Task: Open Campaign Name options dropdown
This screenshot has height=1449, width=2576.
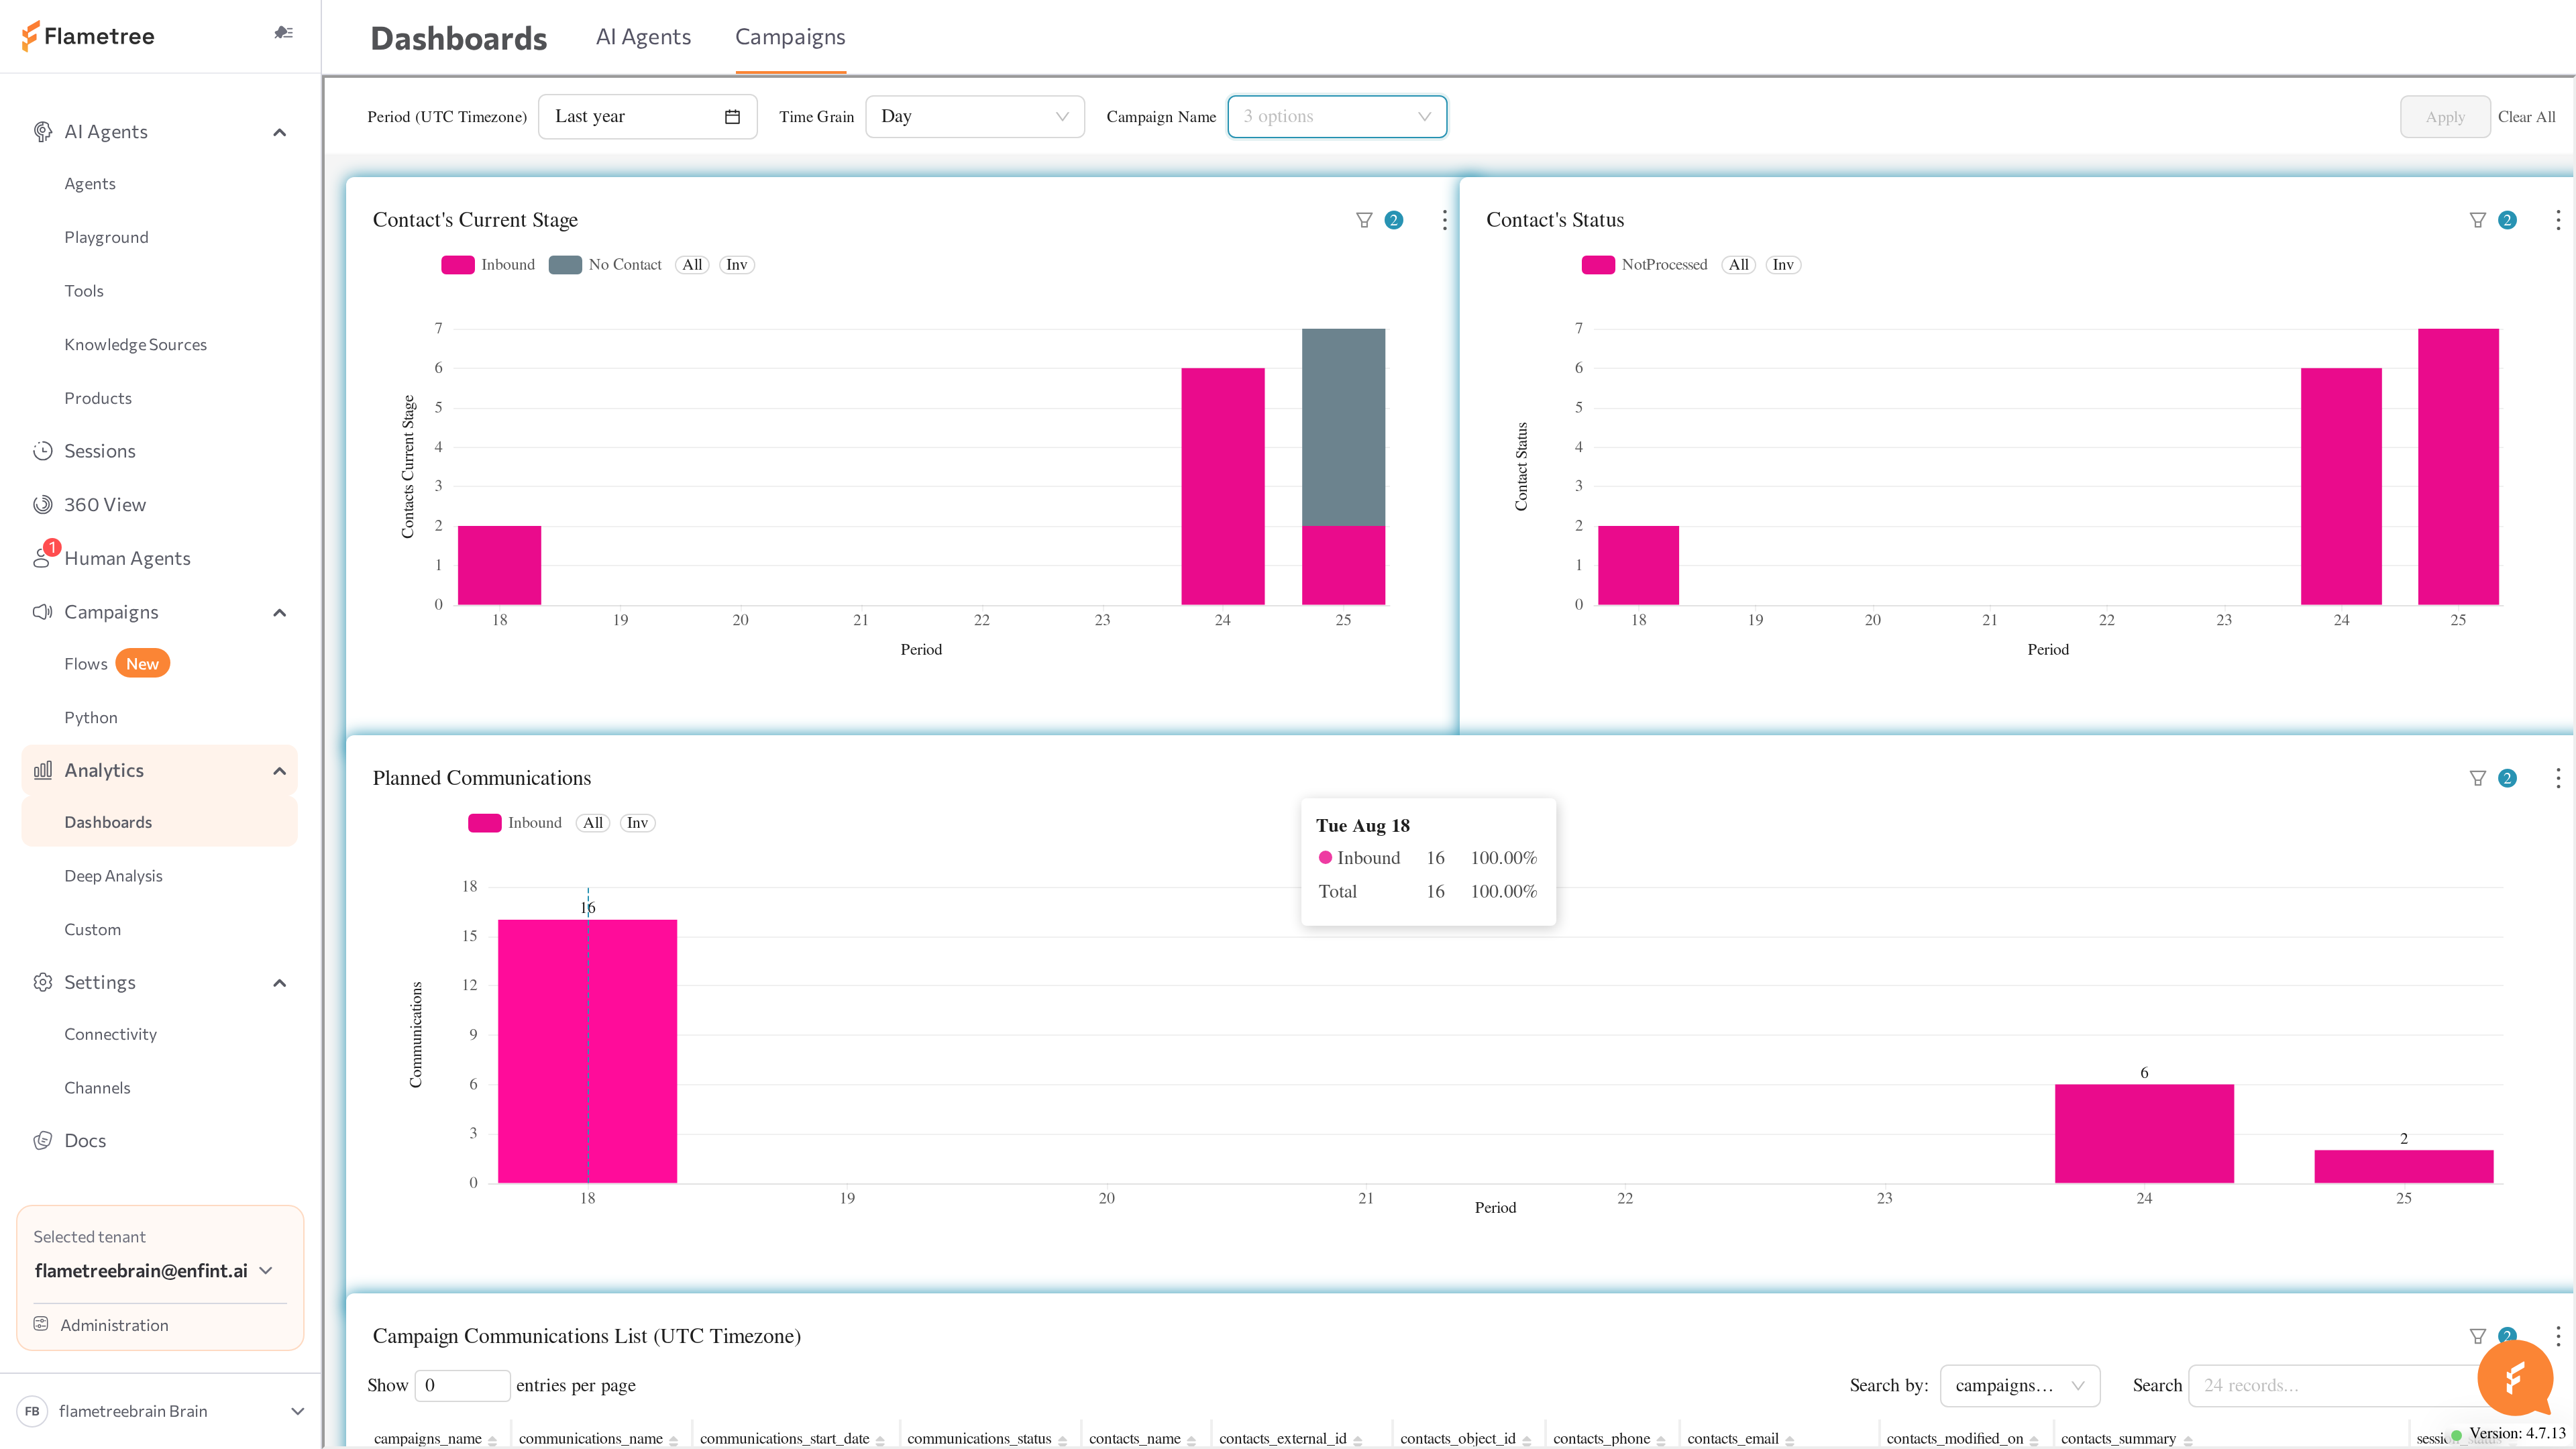Action: (1337, 116)
